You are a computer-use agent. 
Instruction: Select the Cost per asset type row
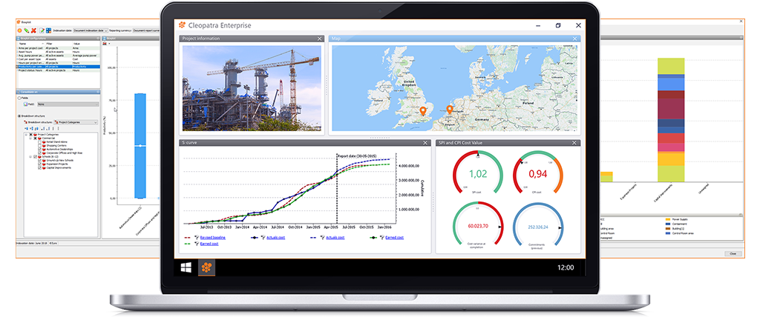tap(58, 59)
